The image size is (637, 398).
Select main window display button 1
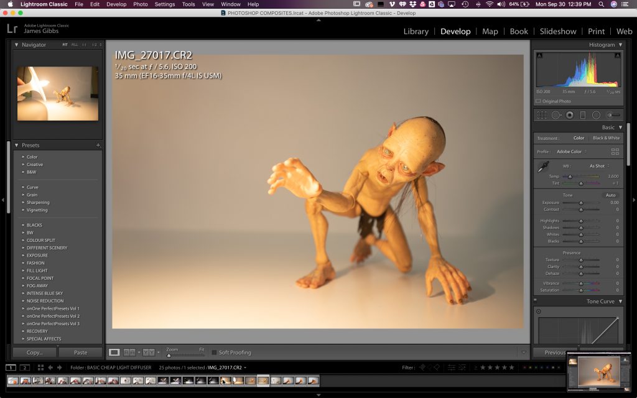pyautogui.click(x=11, y=368)
